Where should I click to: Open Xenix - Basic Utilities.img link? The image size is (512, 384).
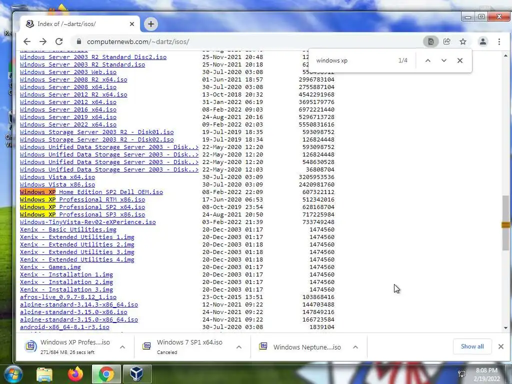[x=68, y=229]
